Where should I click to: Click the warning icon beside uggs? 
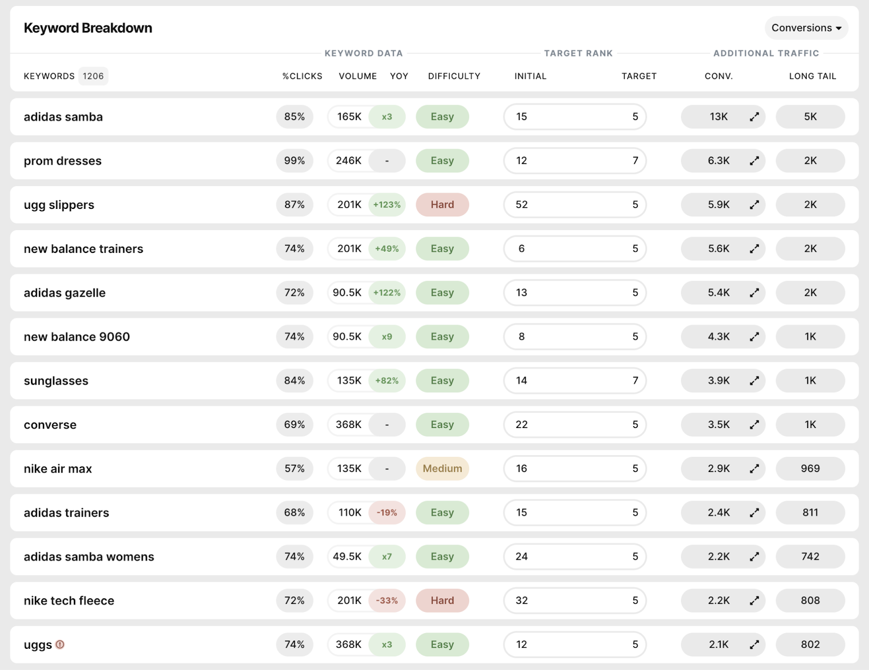click(60, 645)
